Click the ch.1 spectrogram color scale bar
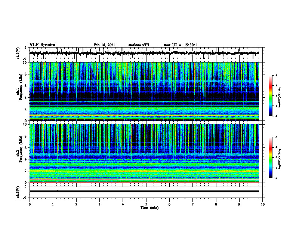This screenshot has height=229, width=296. (x=271, y=96)
